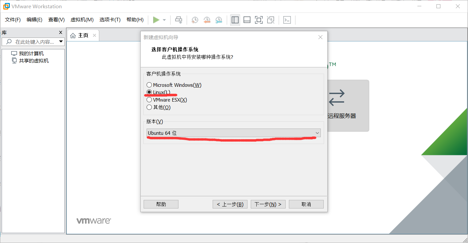Open the library search filter dropdown
This screenshot has width=468, height=243.
(x=61, y=42)
